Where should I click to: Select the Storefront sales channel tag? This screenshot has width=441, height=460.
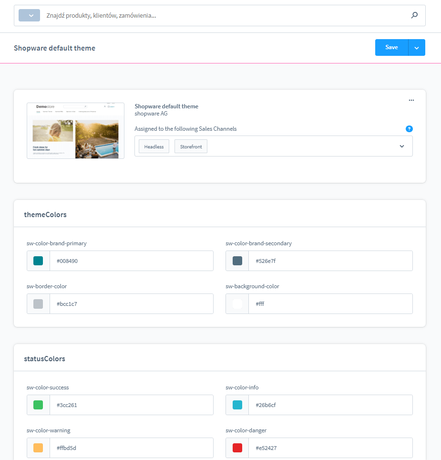(191, 146)
